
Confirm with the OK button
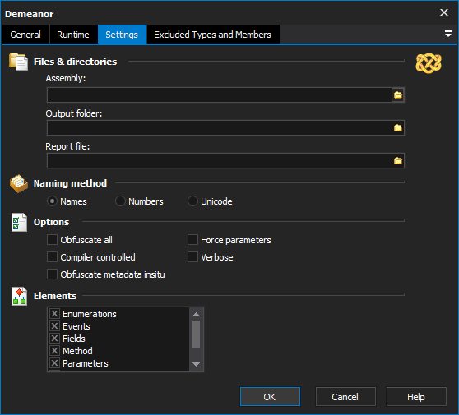click(x=270, y=397)
